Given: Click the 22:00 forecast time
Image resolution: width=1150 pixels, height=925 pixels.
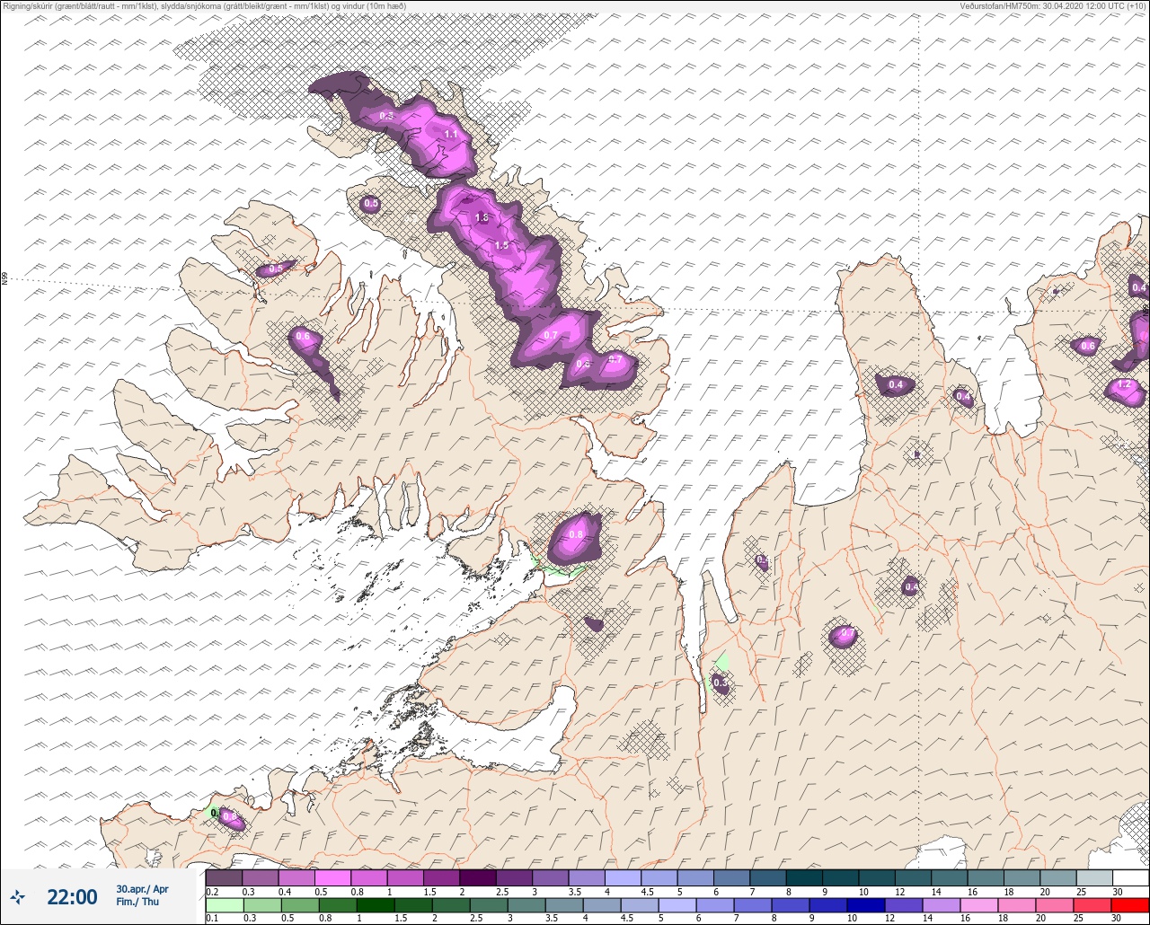Looking at the screenshot, I should pos(72,896).
